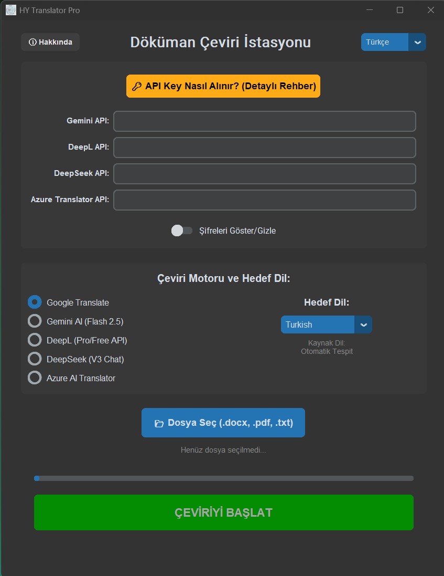This screenshot has width=444, height=576.
Task: Open the API Key Nasıl Alınır guide
Action: tap(223, 86)
